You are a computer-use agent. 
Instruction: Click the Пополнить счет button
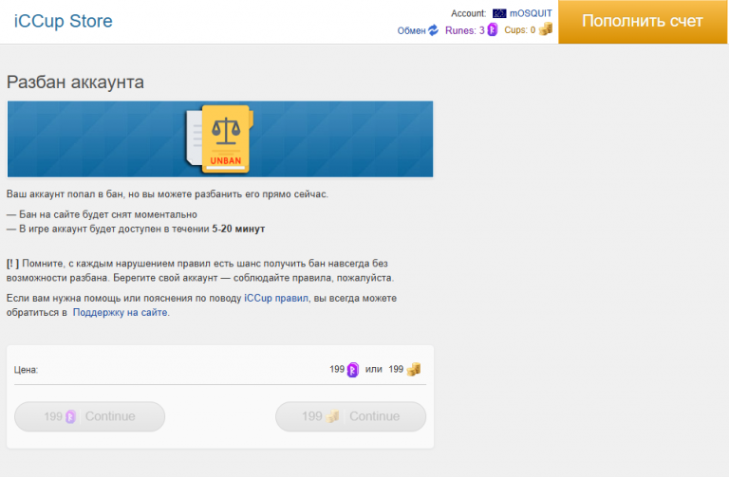click(x=643, y=22)
